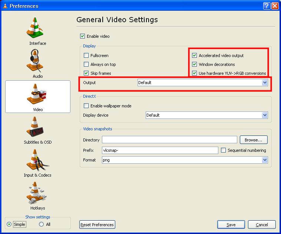This screenshot has height=234, width=281.
Task: Click the Reset Preferences button
Action: click(97, 225)
